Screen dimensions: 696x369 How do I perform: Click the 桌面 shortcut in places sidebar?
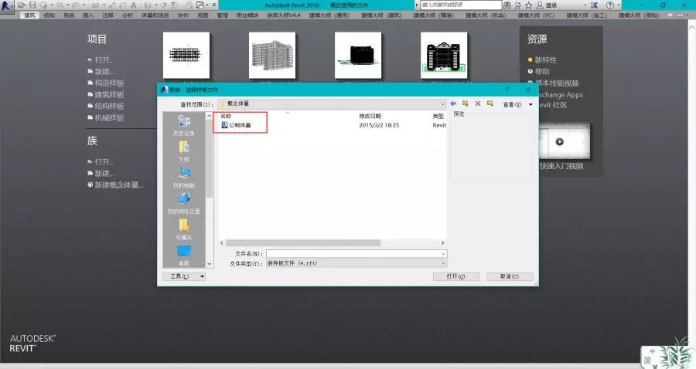click(x=184, y=256)
